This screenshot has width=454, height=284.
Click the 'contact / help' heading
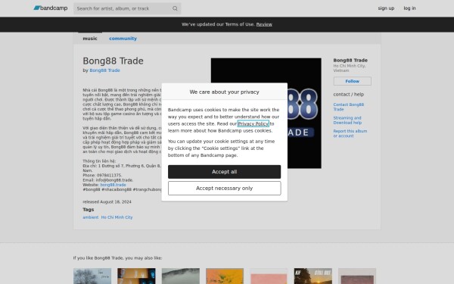point(348,95)
